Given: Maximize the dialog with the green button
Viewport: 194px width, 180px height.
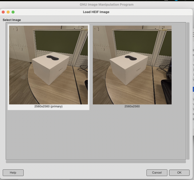Looking at the screenshot, I should pos(13,12).
